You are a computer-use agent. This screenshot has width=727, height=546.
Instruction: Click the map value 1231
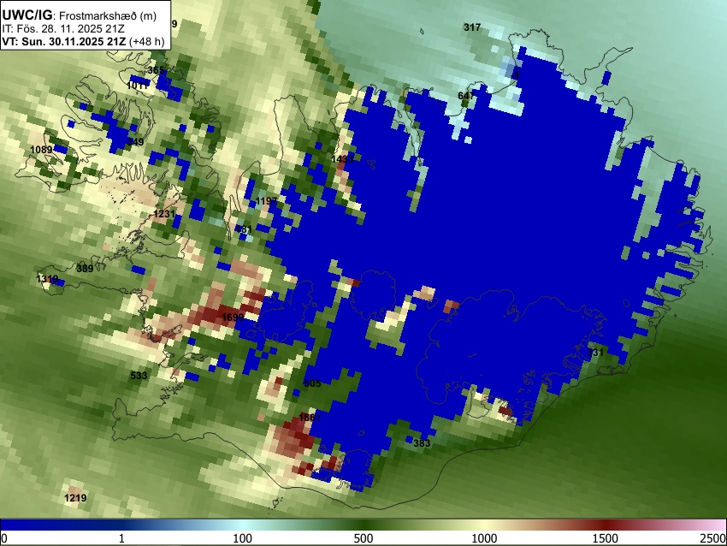tap(164, 214)
